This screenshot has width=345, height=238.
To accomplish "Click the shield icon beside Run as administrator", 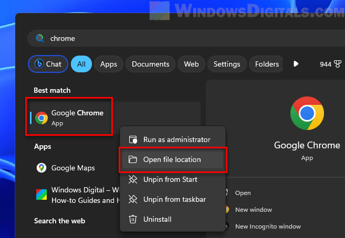I will (133, 139).
